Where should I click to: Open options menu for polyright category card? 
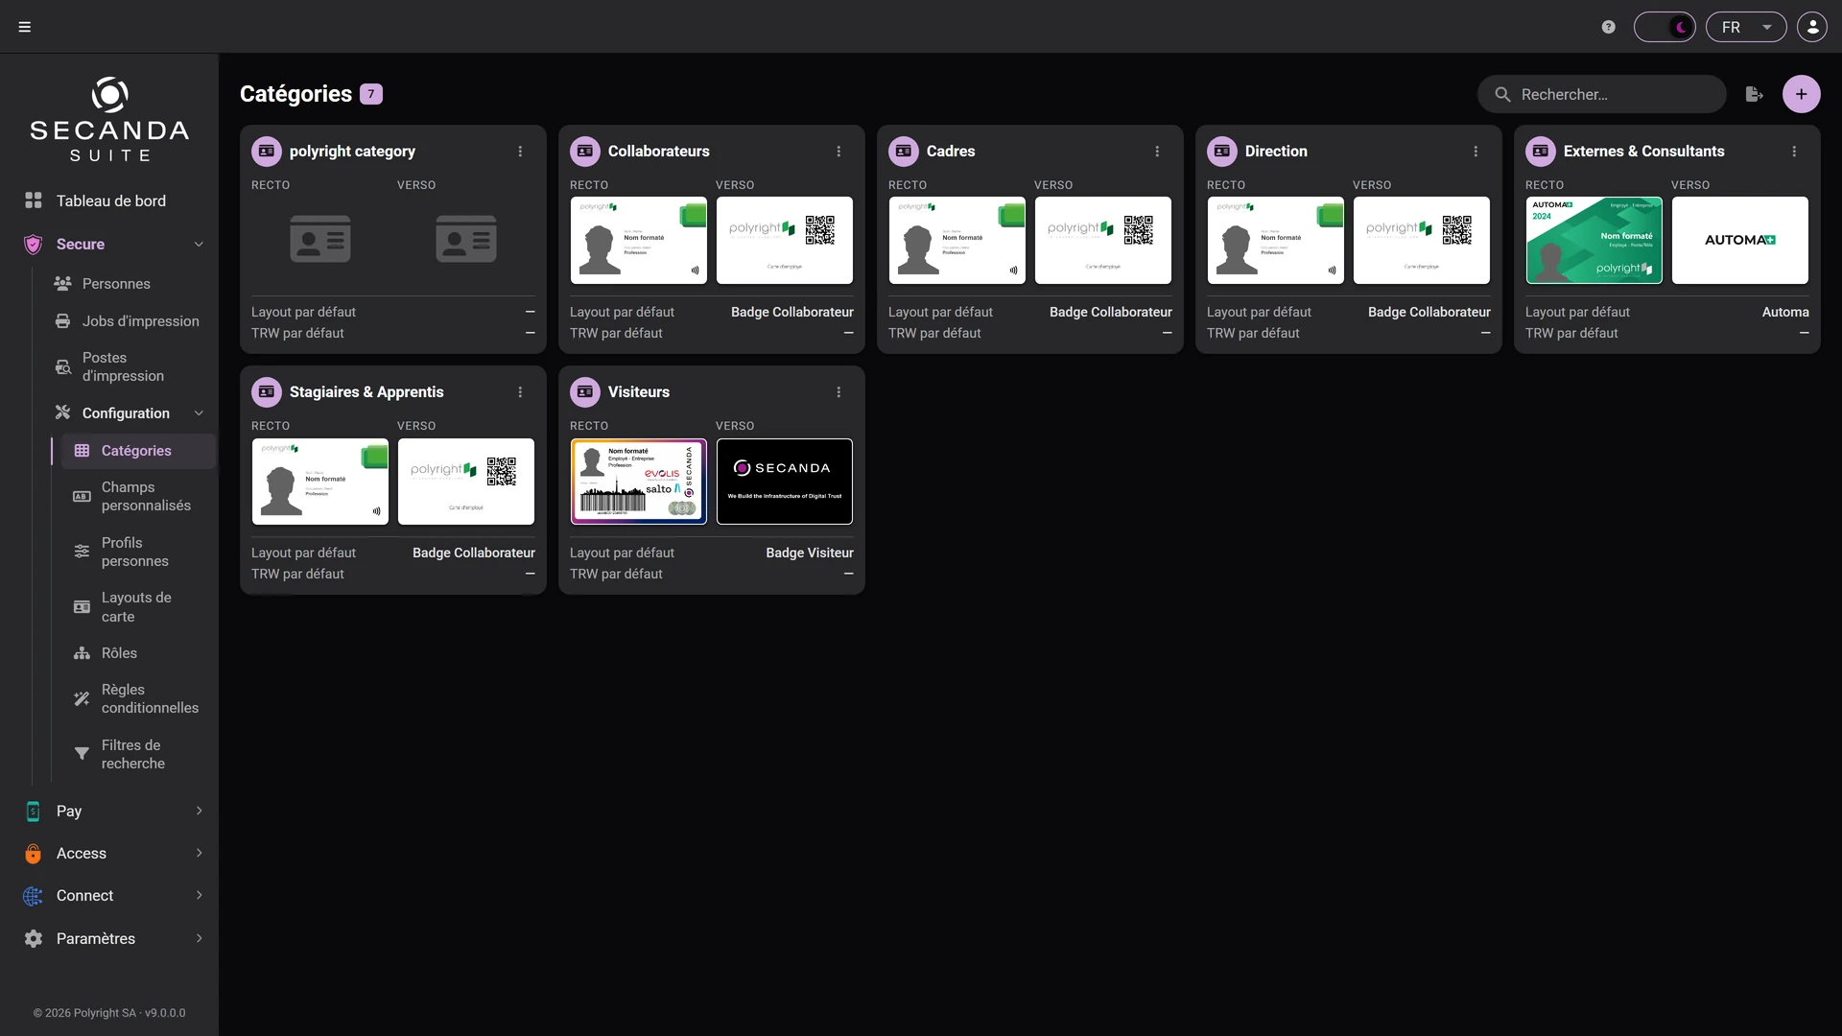[x=520, y=152]
